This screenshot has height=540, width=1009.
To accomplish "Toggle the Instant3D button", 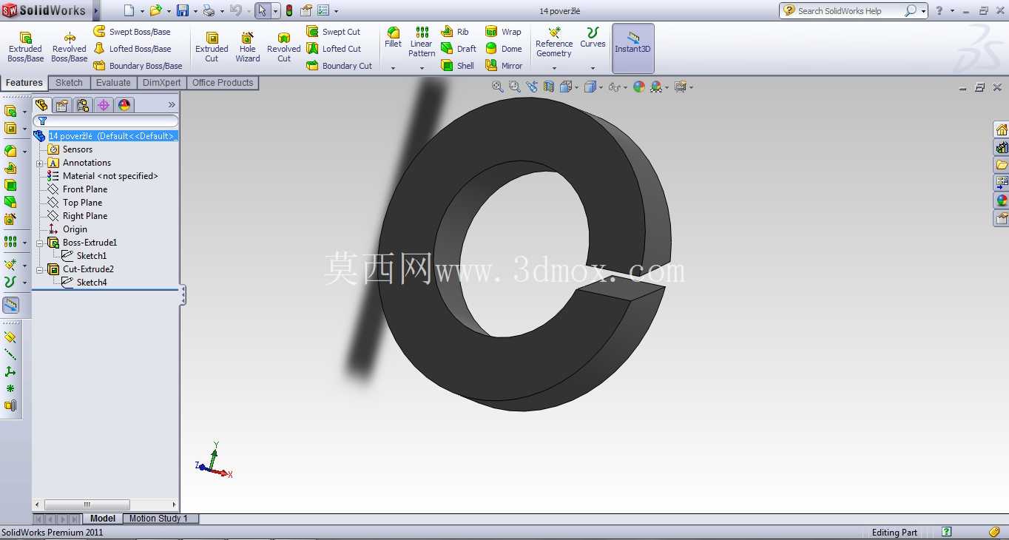I will [x=632, y=48].
